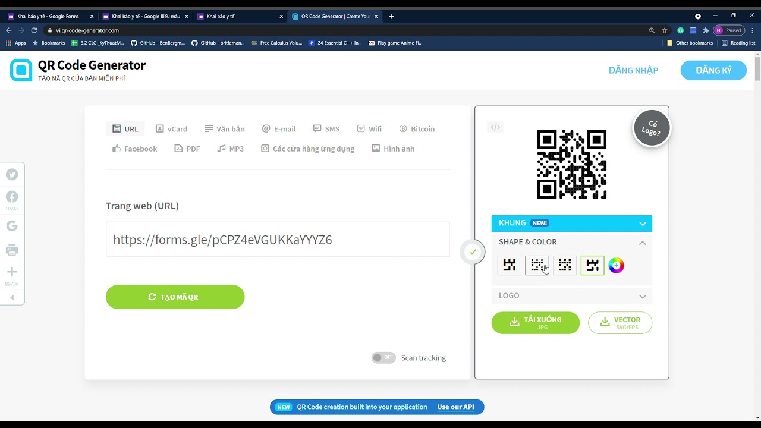Share via Google icon in sidebar
The height and width of the screenshot is (428, 761).
click(12, 226)
